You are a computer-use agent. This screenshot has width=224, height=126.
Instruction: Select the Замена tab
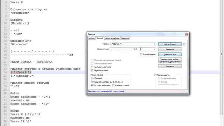pyautogui.click(x=99, y=38)
